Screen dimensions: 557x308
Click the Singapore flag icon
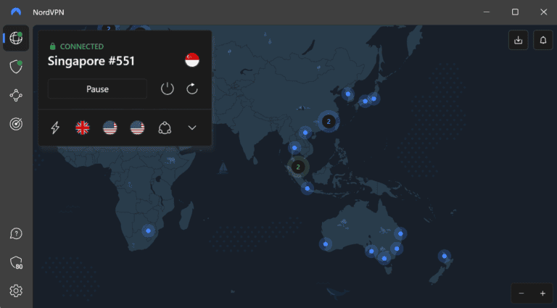point(192,60)
